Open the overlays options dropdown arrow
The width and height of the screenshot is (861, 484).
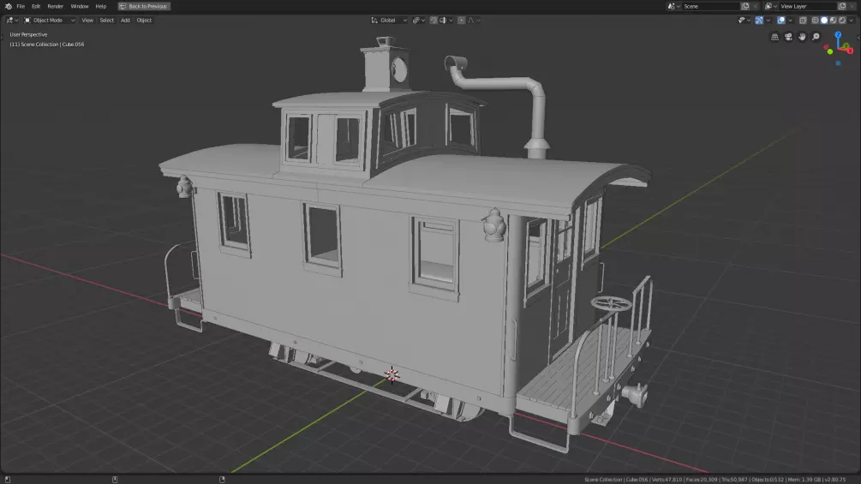(790, 21)
